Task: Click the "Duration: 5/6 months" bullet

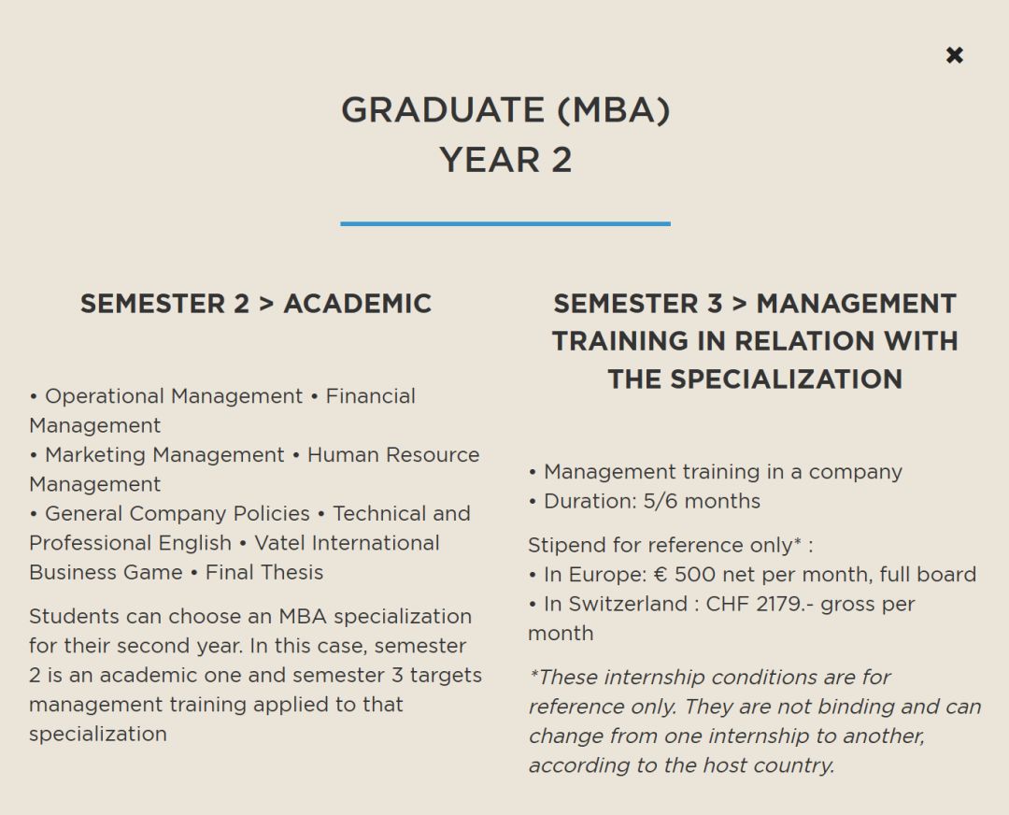Action: (651, 501)
